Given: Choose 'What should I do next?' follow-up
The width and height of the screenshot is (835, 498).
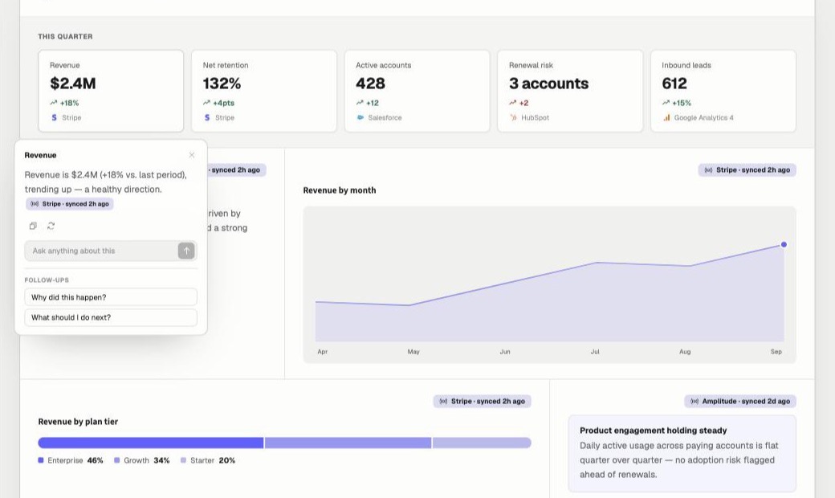Looking at the screenshot, I should (x=111, y=317).
